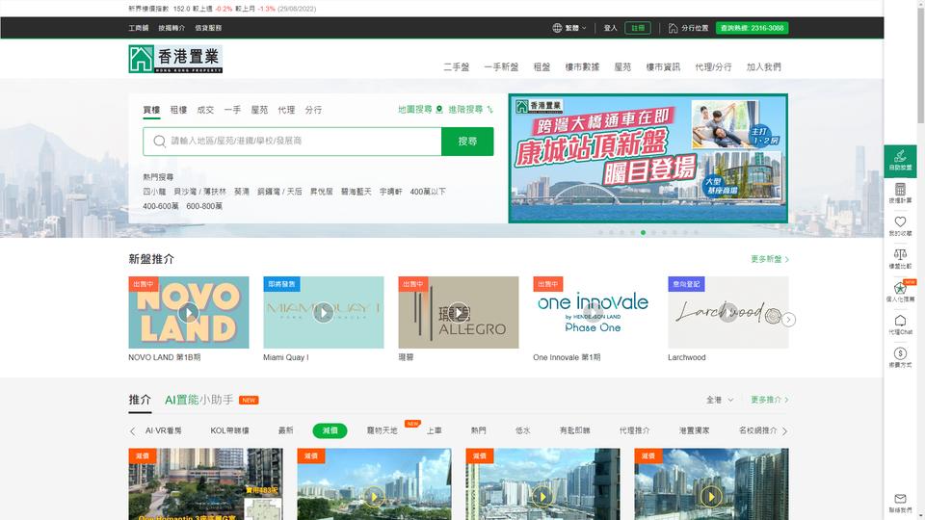The image size is (925, 520).
Task: Open the 自助放盤 sidebar tool
Action: (900, 161)
